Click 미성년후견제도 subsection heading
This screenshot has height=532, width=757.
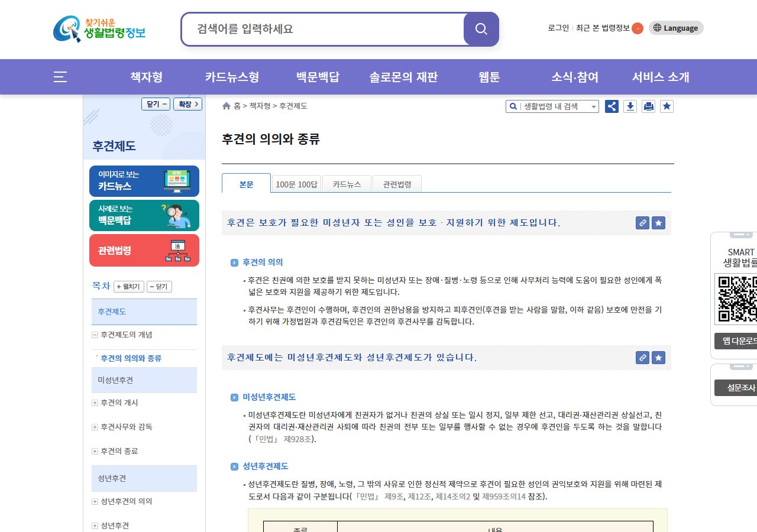point(269,397)
